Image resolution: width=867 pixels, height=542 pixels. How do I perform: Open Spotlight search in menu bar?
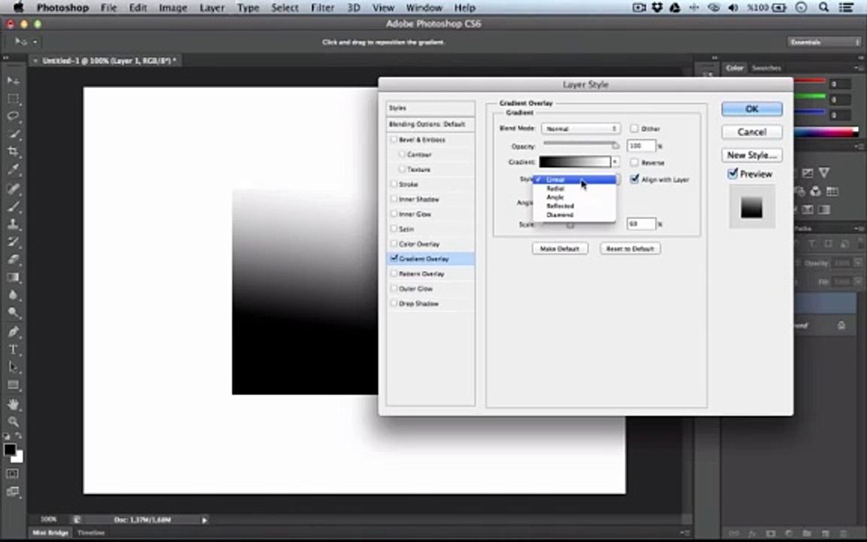click(x=823, y=8)
